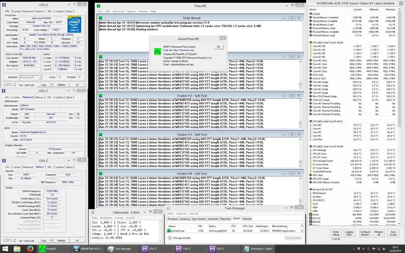Launch Firefox from the taskbar
This screenshot has height=253, width=405.
point(30,249)
